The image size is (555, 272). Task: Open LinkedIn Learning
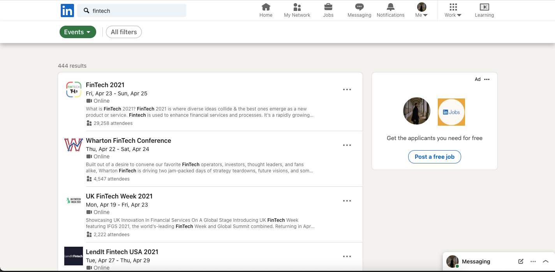[x=484, y=11]
